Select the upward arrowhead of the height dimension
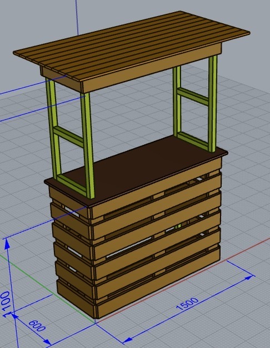The width and height of the screenshot is (270, 348). 7,244
